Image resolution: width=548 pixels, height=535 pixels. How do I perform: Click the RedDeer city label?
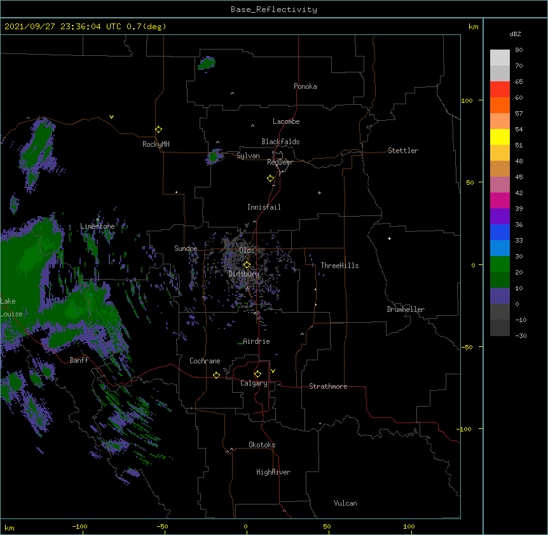(x=280, y=162)
